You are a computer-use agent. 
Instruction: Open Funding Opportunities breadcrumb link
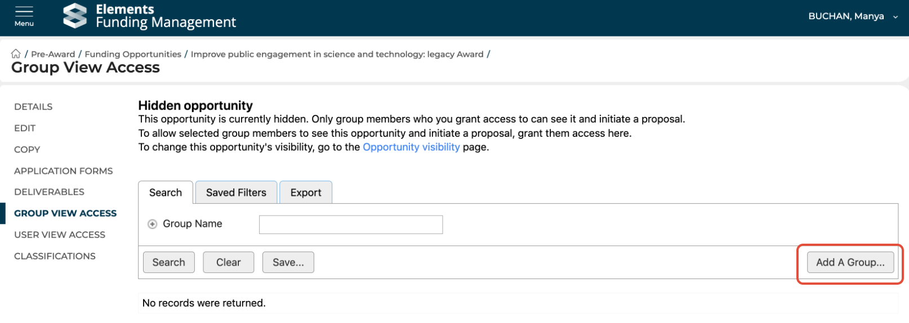133,54
